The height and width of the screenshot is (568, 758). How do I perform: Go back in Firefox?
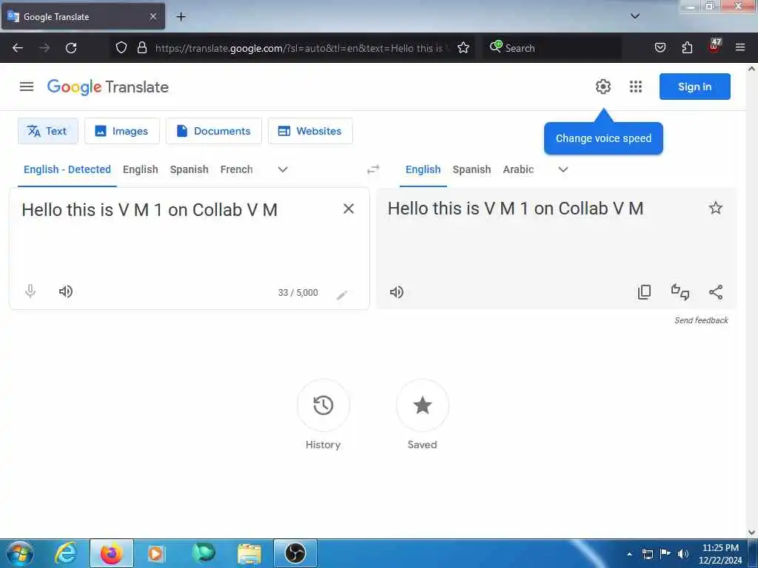tap(18, 48)
